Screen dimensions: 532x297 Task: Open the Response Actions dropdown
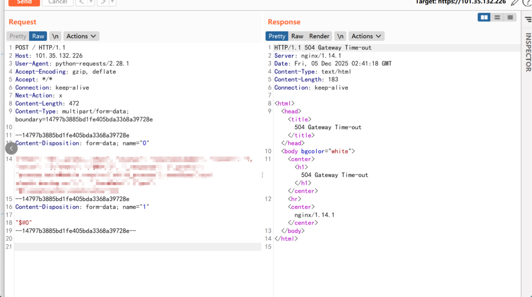366,36
